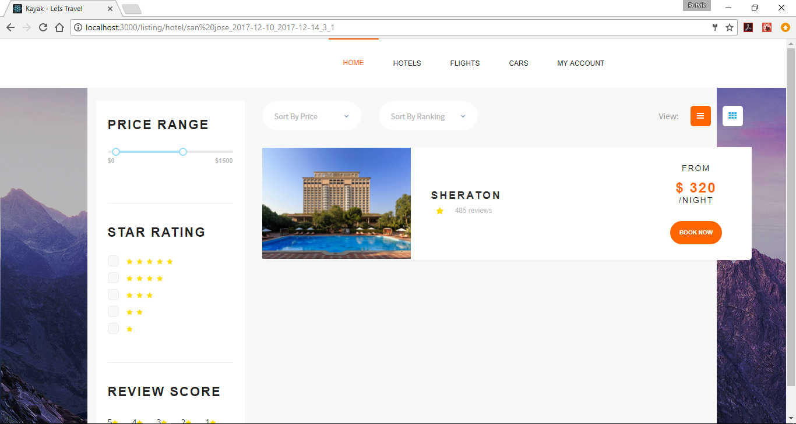Click $0 price range label

(x=111, y=161)
